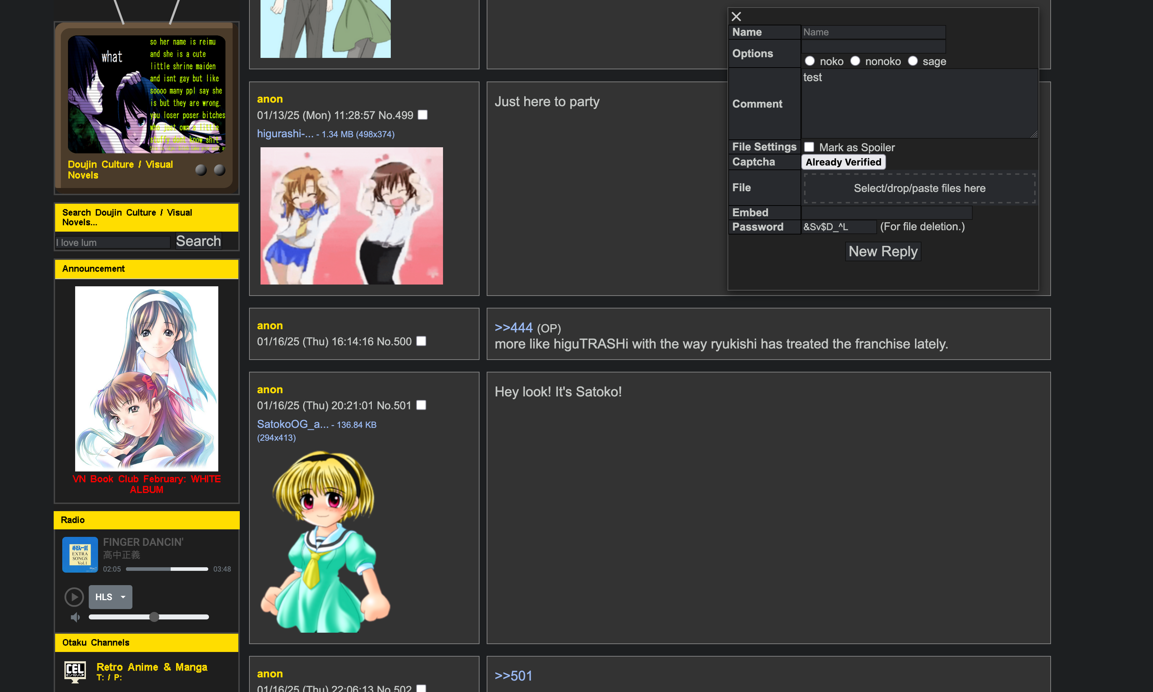Viewport: 1153px width, 692px height.
Task: Open the >>444 quoted post link
Action: coord(514,328)
